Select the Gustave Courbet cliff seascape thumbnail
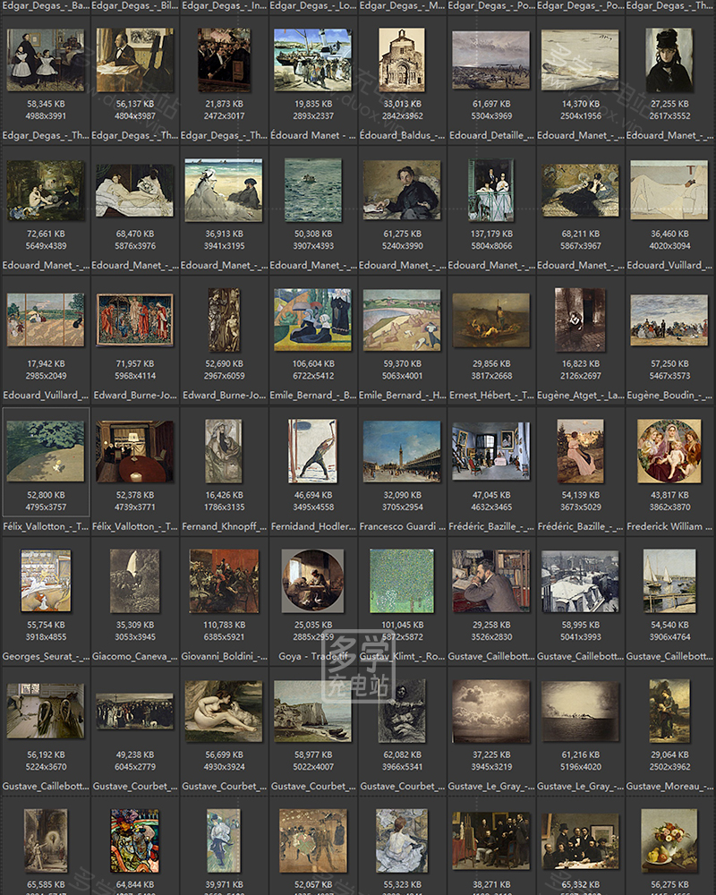Viewport: 716px width, 895px height. (312, 711)
